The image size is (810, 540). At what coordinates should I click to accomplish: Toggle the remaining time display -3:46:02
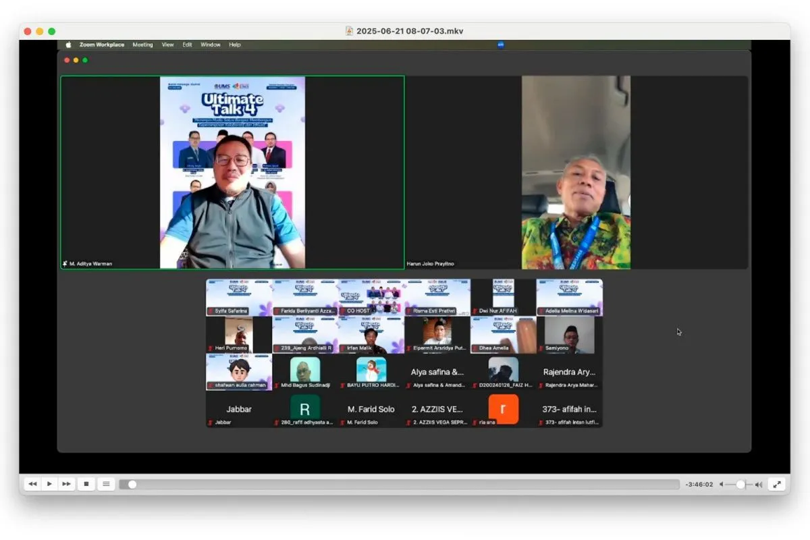tap(699, 485)
